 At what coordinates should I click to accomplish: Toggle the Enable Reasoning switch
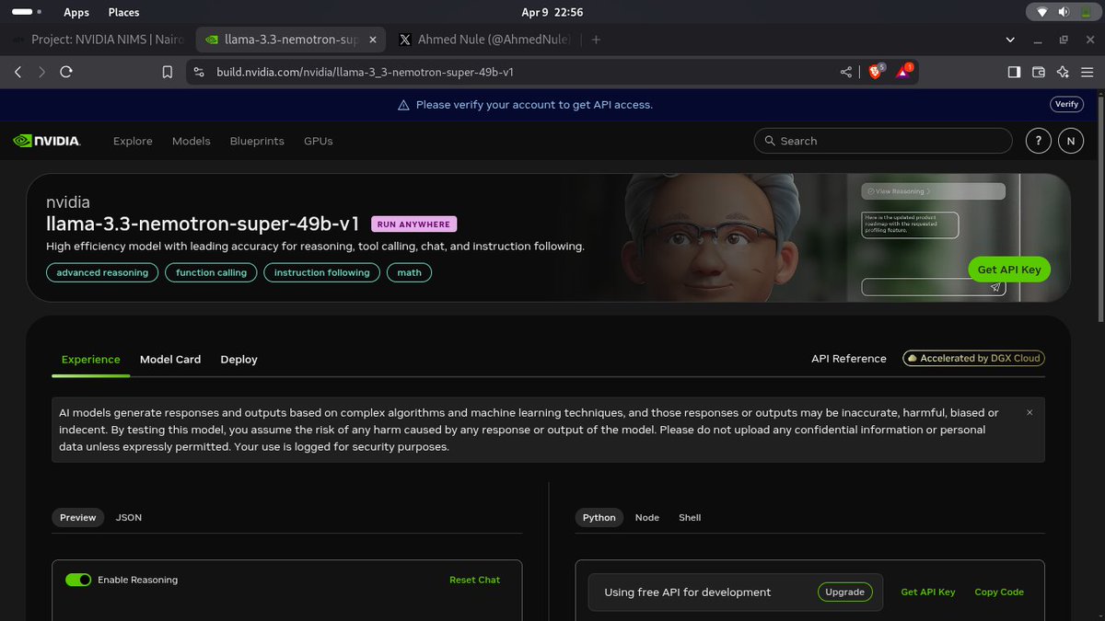click(78, 580)
